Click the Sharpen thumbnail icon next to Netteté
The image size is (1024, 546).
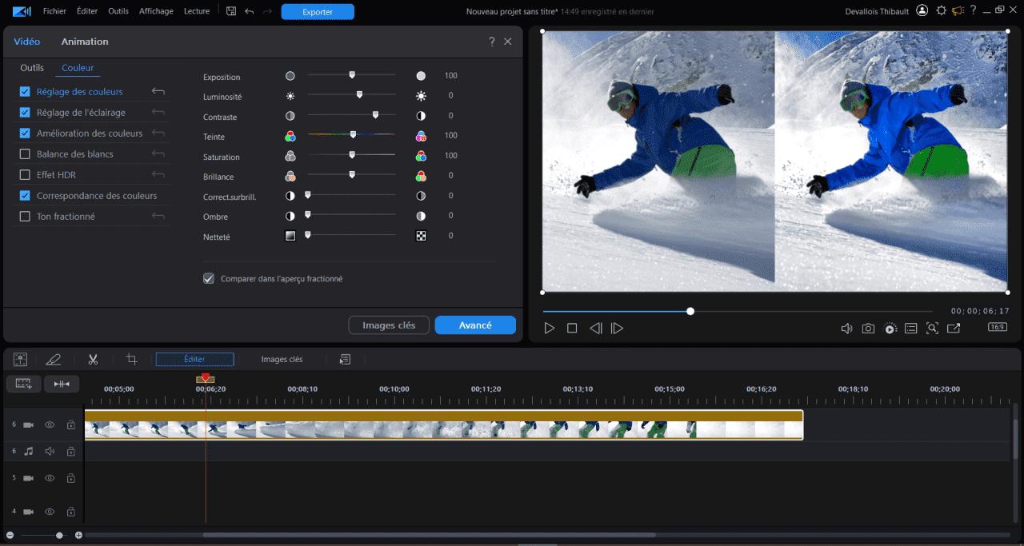(290, 235)
